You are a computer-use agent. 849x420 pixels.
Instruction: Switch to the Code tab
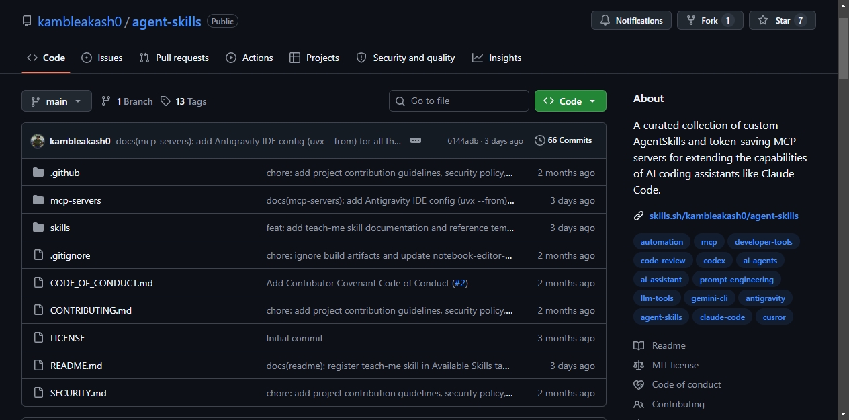click(46, 58)
